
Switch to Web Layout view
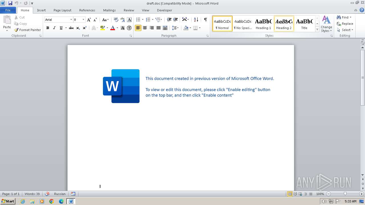pyautogui.click(x=300, y=194)
